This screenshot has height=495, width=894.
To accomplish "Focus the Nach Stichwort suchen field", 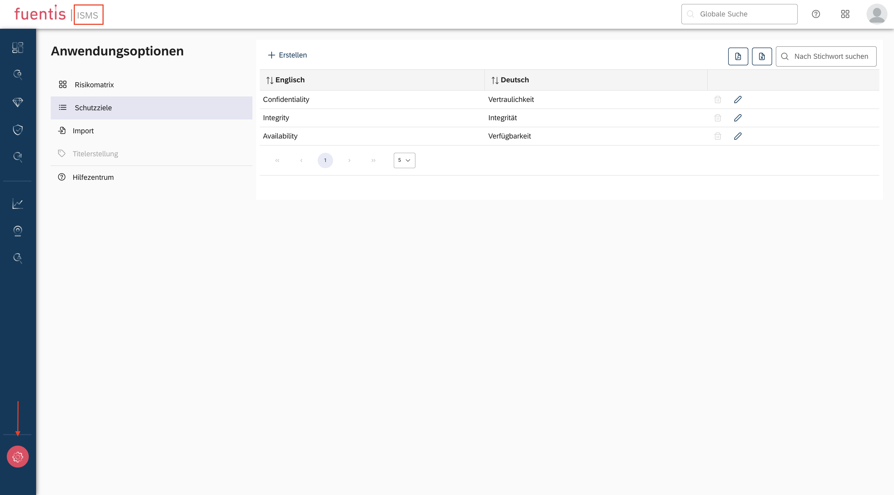I will tap(831, 56).
